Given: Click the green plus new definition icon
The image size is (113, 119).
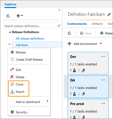Looking at the screenshot, I should [18, 16].
